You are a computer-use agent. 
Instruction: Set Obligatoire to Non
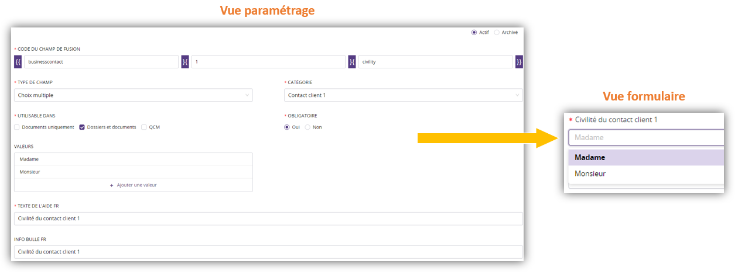pyautogui.click(x=307, y=127)
